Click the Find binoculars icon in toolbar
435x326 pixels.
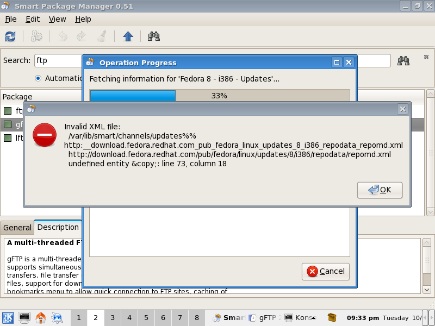point(154,36)
